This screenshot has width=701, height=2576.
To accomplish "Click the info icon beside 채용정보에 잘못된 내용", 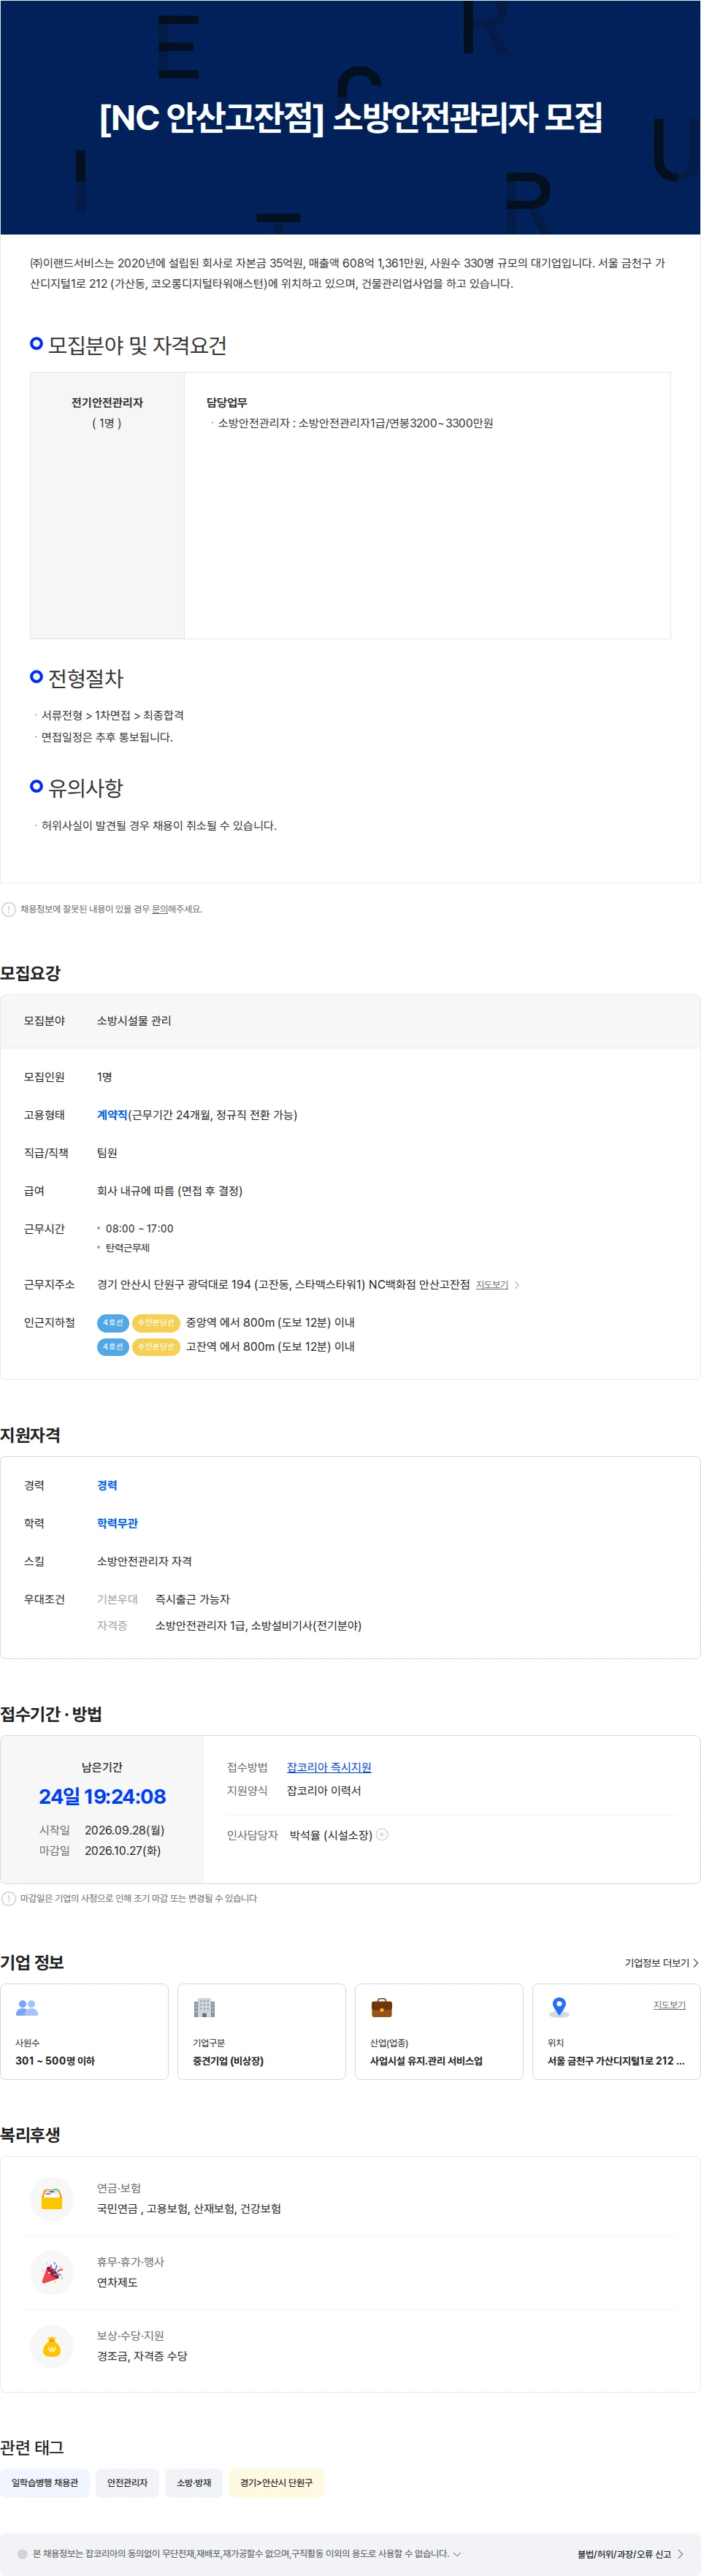I will (9, 909).
